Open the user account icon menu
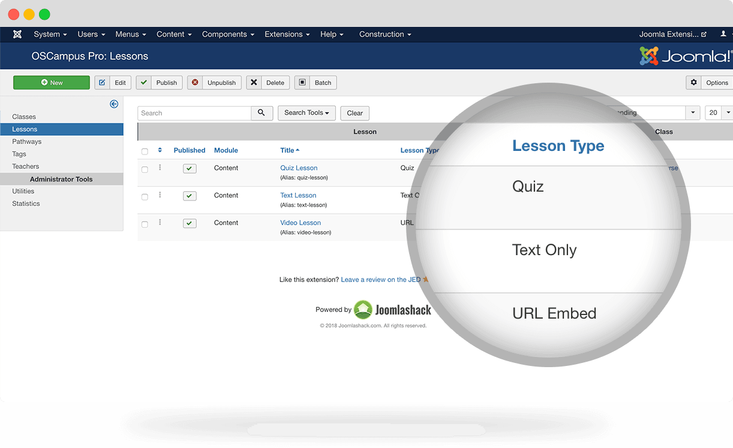 click(x=723, y=34)
